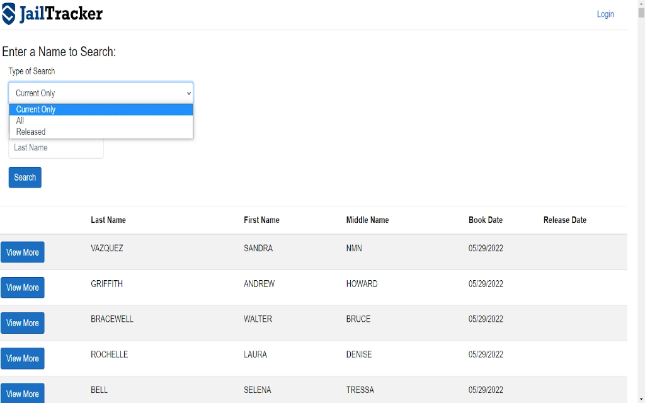Screen dimensions: 645x403
Task: Focus the Last Name input field
Action: point(56,148)
